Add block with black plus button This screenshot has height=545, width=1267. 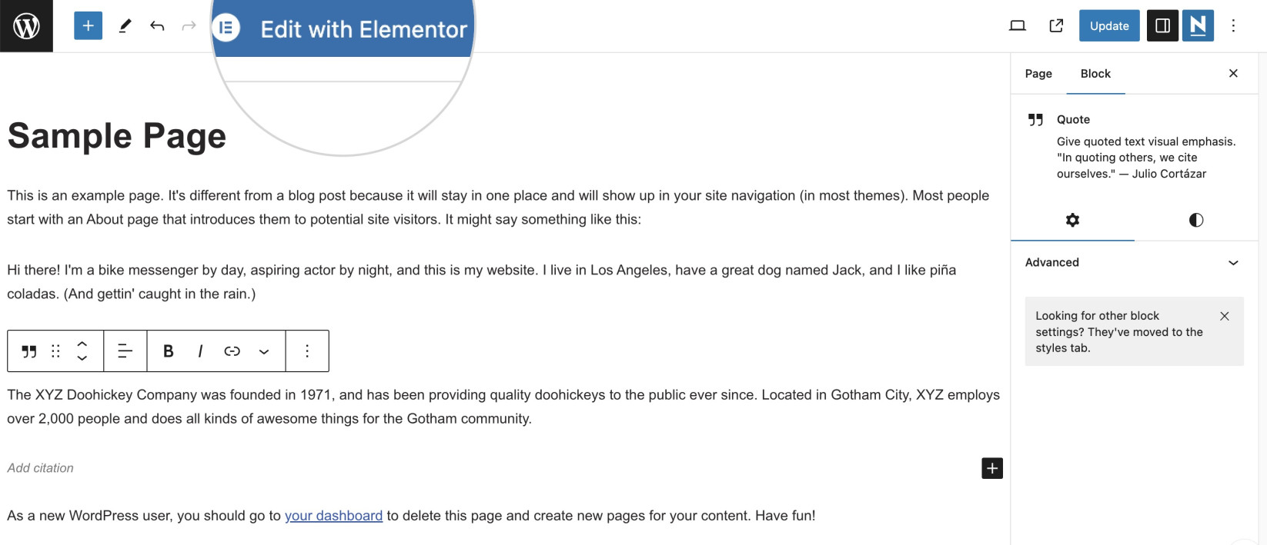click(x=992, y=468)
